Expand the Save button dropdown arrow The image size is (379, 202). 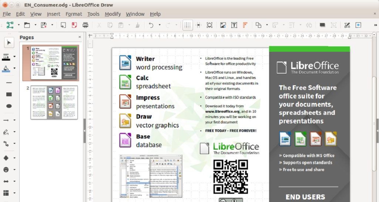click(52, 25)
